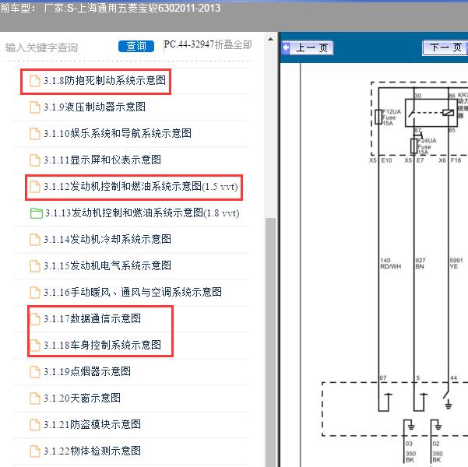Open 3.1.11显示屏和仪表示意图
Screen dimensions: 468x467
point(102,160)
